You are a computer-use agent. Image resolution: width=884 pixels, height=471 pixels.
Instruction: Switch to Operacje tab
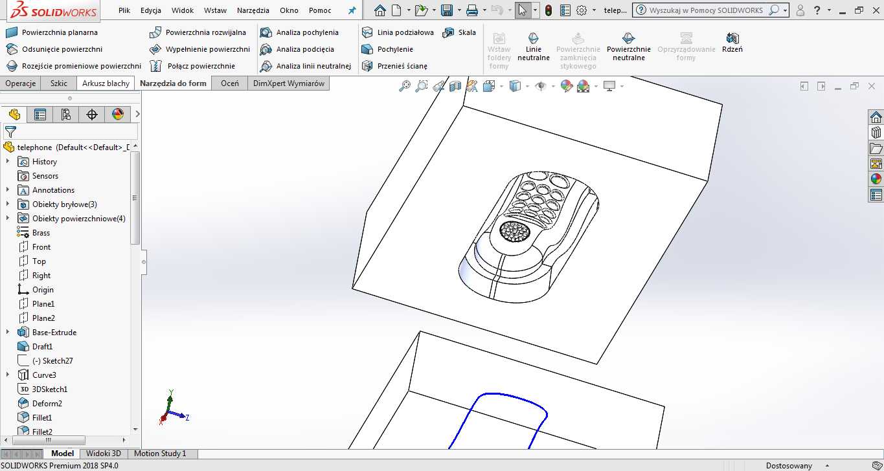click(x=20, y=83)
